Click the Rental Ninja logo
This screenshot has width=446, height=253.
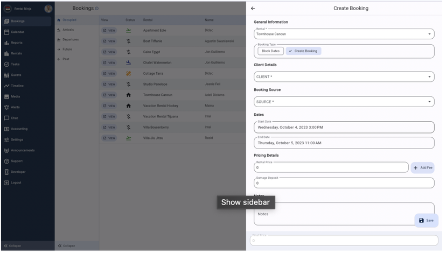pos(8,9)
